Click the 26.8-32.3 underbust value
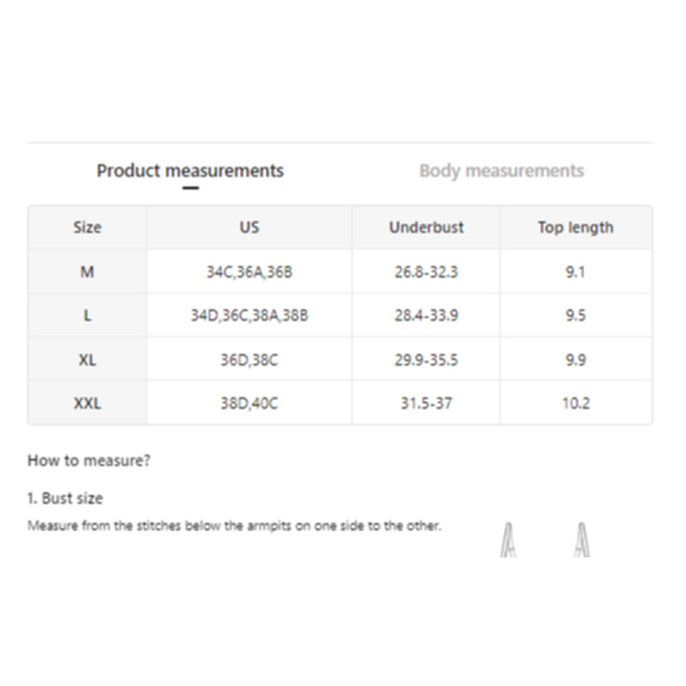The width and height of the screenshot is (686, 686). point(426,272)
